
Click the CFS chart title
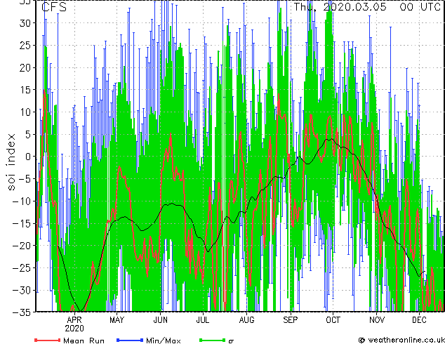[x=54, y=7]
